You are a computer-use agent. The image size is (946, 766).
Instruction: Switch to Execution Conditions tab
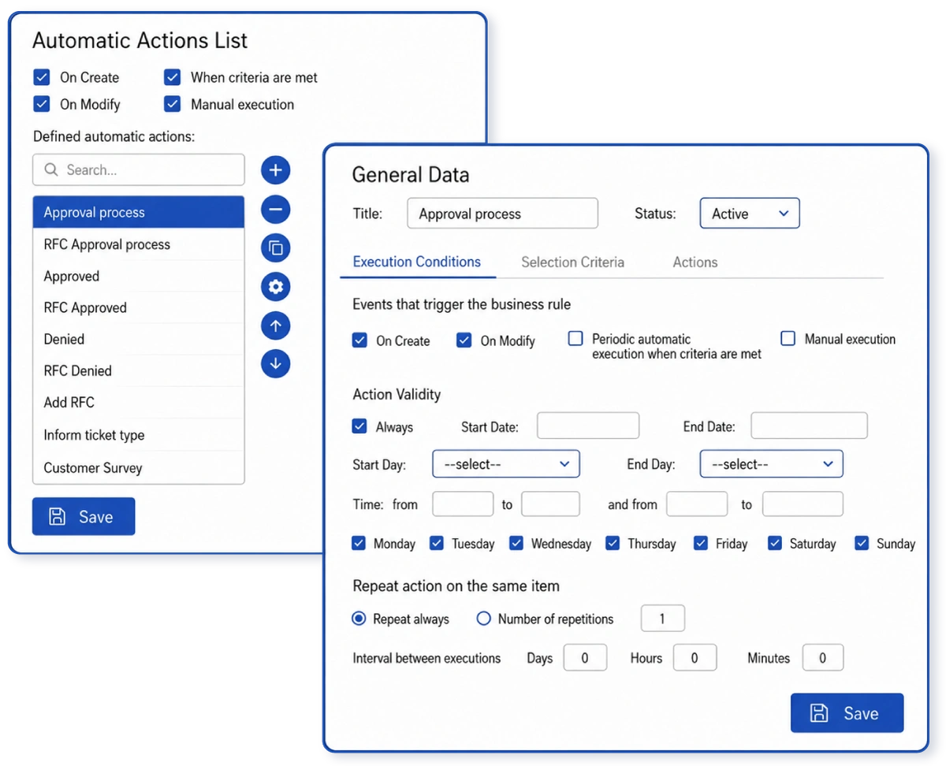tap(417, 262)
